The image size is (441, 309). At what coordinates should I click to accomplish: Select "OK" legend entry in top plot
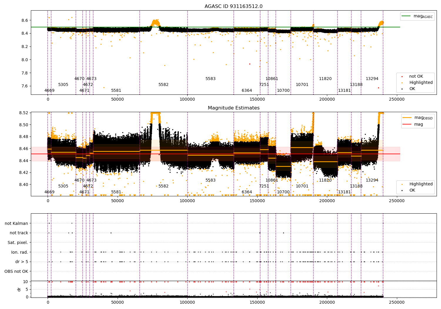pos(412,89)
